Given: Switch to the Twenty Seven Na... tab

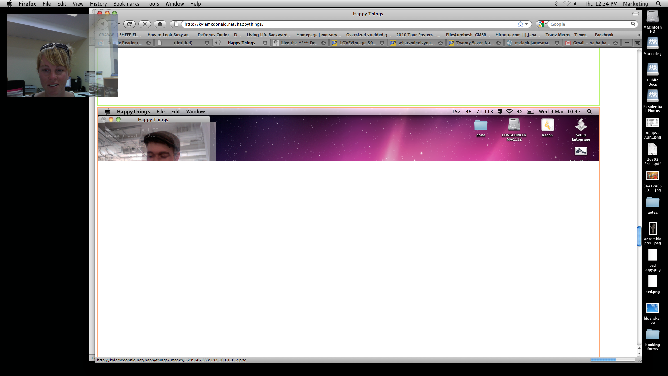Looking at the screenshot, I should pos(475,43).
